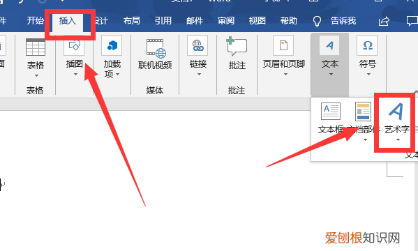
Task: Expand the 链接 dropdown arrow
Action: (199, 75)
